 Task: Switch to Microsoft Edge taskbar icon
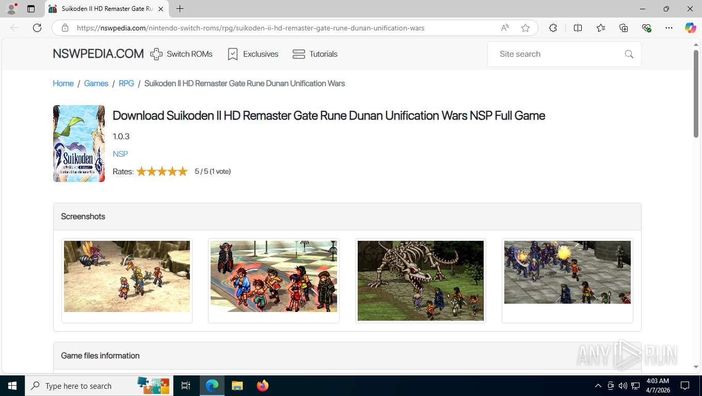(212, 386)
